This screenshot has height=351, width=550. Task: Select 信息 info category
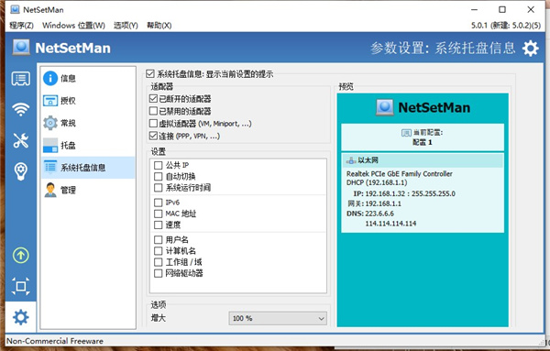point(88,78)
